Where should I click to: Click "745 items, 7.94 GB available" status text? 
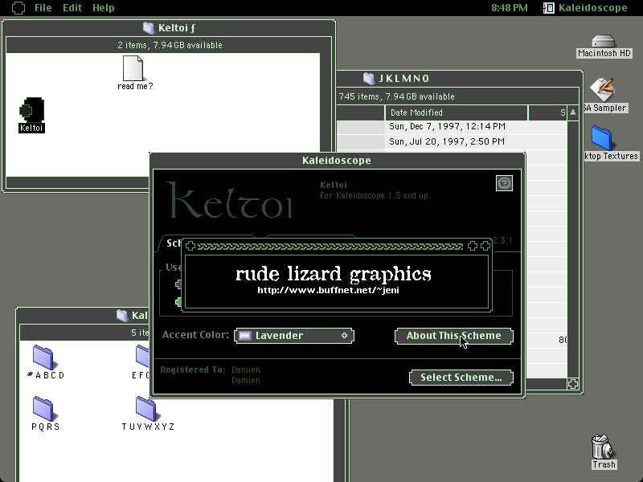pyautogui.click(x=396, y=96)
